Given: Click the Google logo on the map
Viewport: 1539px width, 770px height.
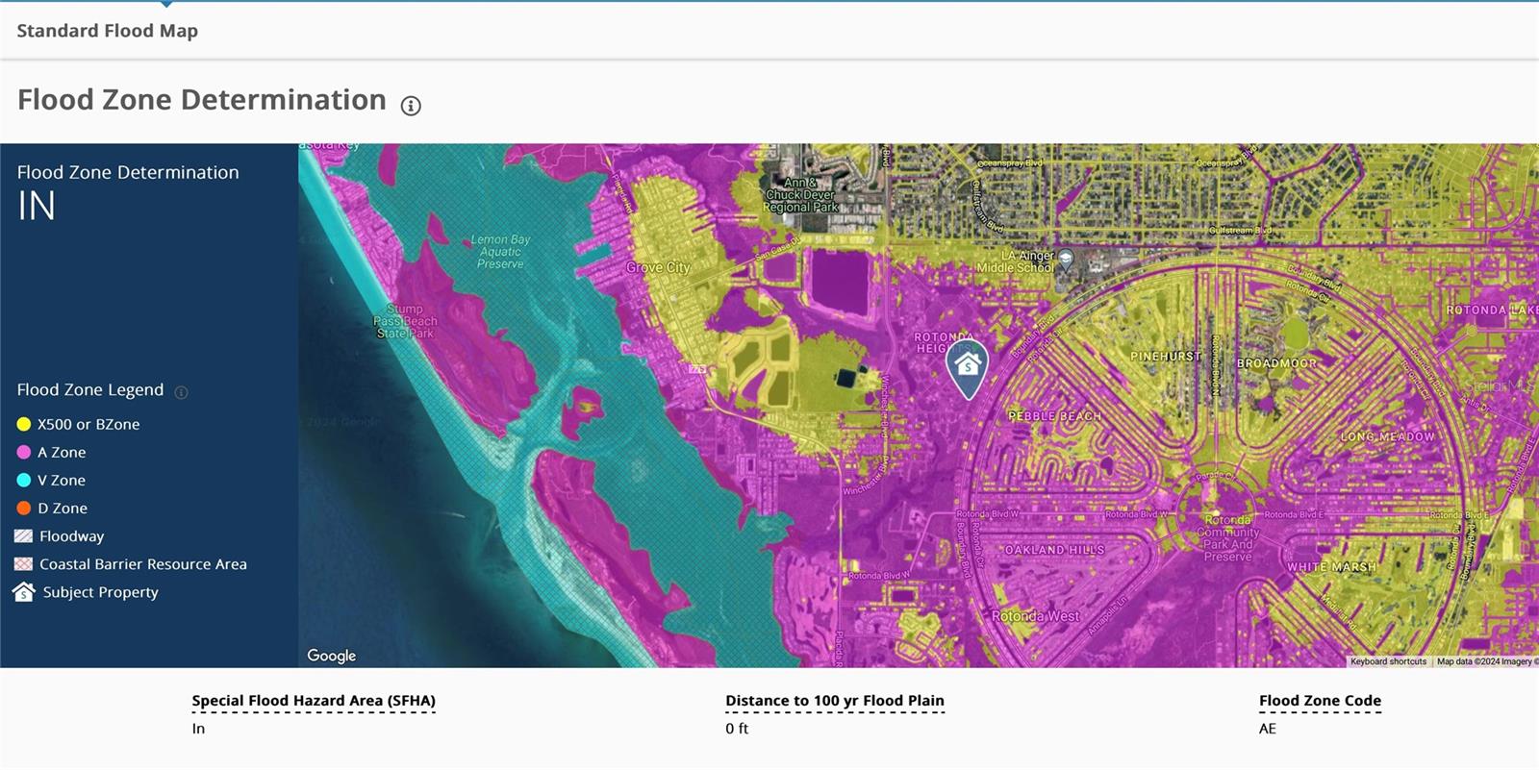Looking at the screenshot, I should coord(332,656).
